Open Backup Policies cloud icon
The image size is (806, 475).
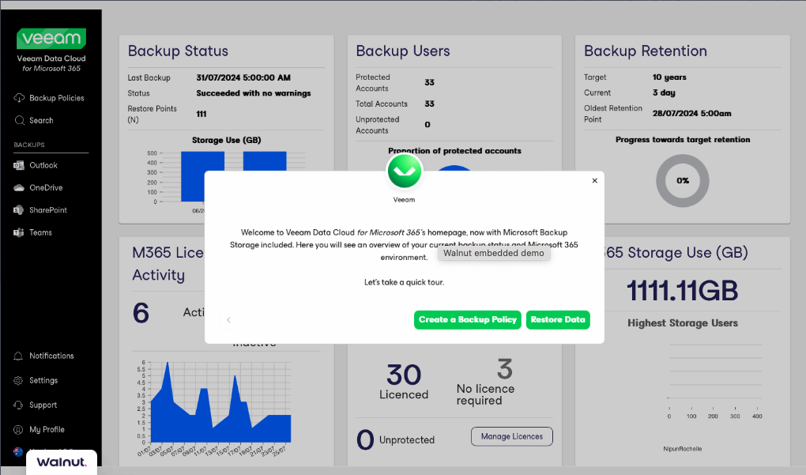[x=19, y=98]
